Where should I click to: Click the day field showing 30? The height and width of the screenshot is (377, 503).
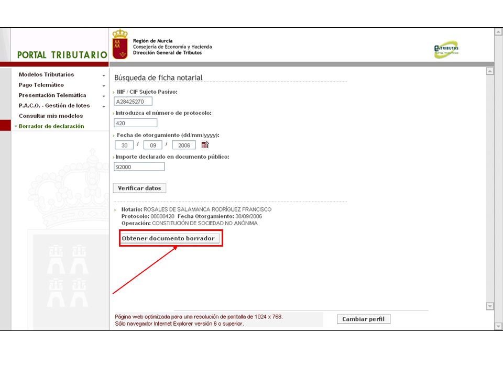click(124, 145)
